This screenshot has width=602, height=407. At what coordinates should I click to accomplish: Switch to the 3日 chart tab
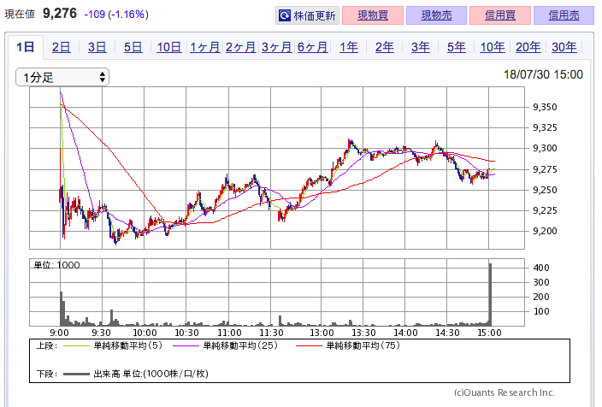(97, 47)
